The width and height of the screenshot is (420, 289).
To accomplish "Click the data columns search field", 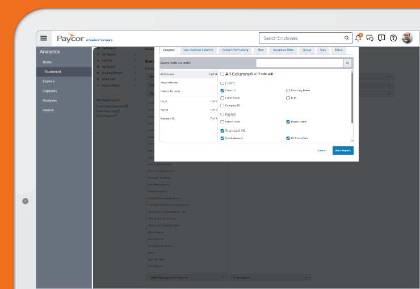I will [x=300, y=63].
